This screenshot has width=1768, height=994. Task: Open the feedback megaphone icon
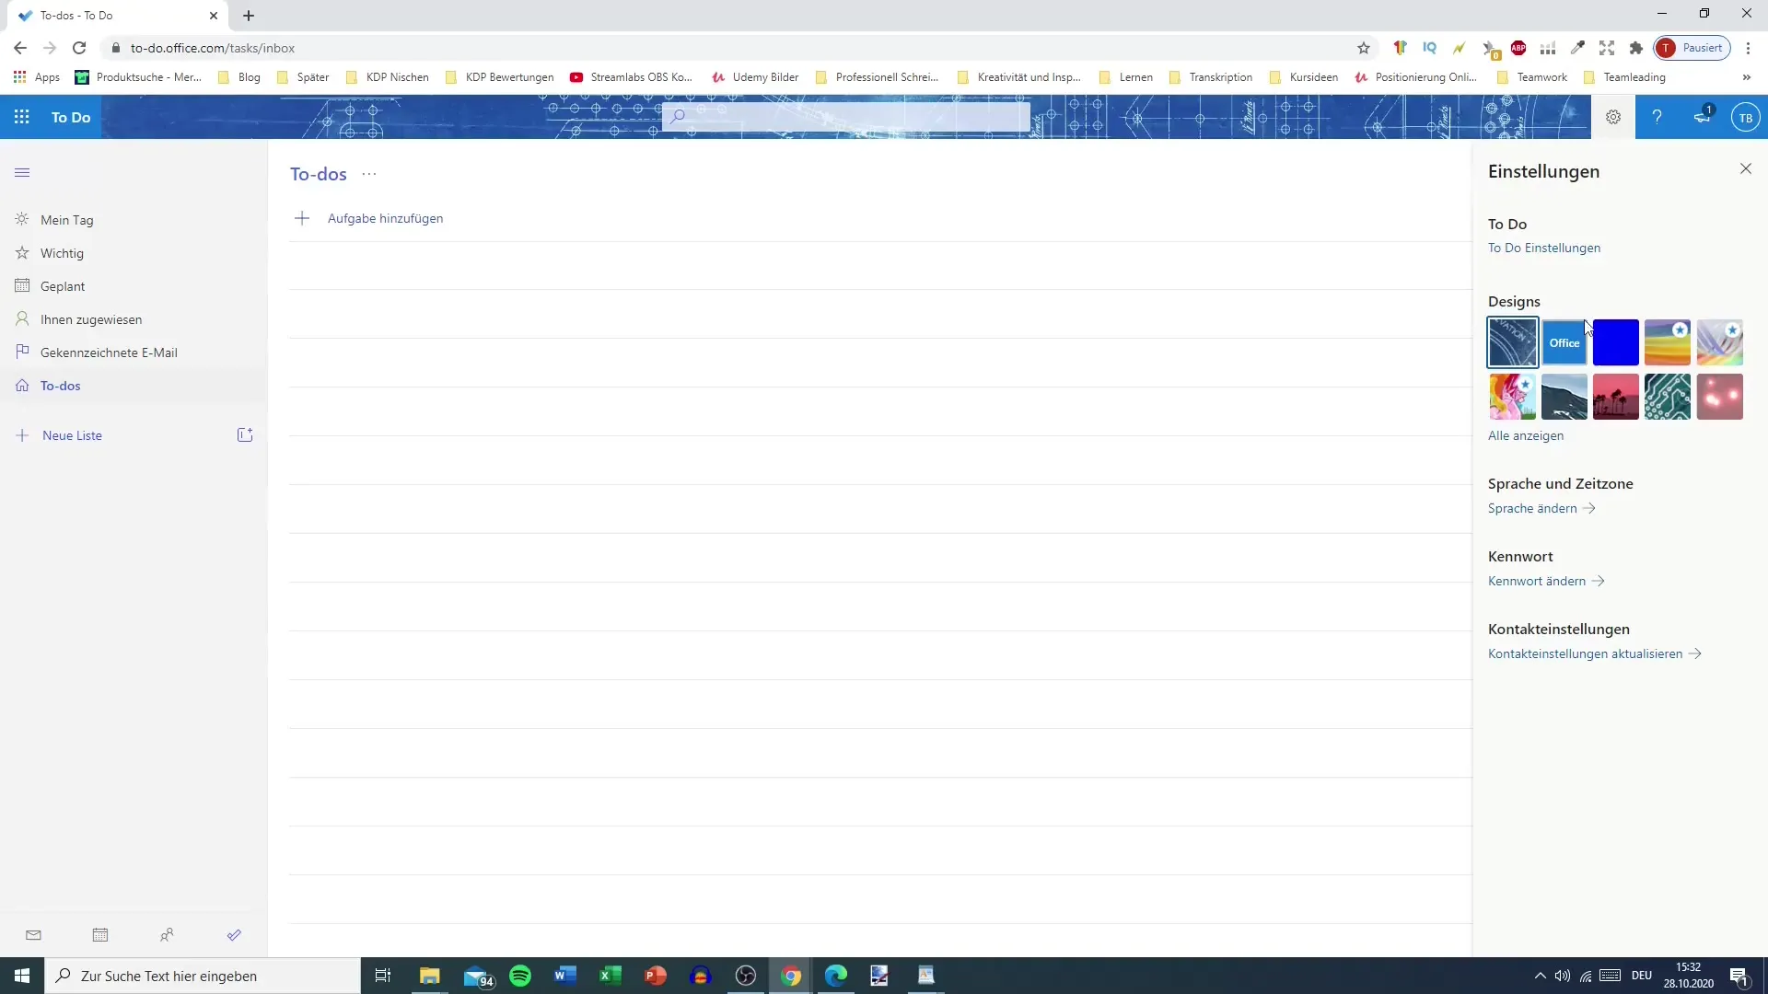tap(1702, 117)
